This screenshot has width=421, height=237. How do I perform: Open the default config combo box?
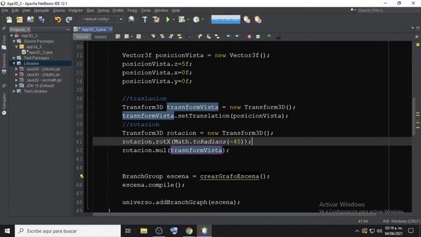tap(103, 19)
